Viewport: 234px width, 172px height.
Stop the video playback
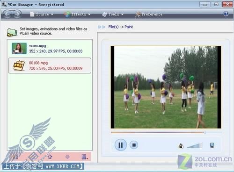134,145
